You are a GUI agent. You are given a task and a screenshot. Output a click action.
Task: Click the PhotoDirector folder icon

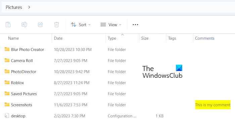click(x=7, y=71)
